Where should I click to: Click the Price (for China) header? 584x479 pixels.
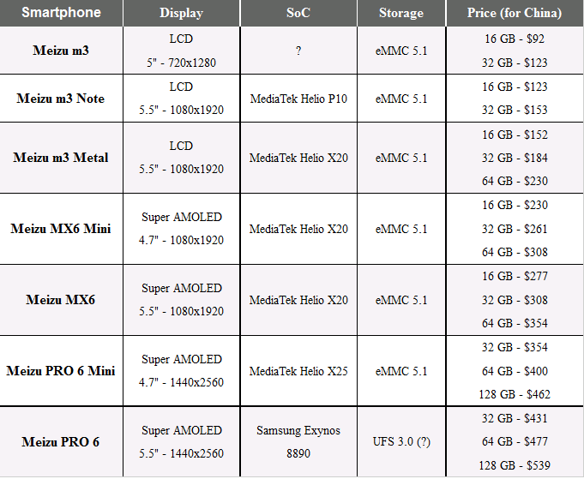click(515, 13)
